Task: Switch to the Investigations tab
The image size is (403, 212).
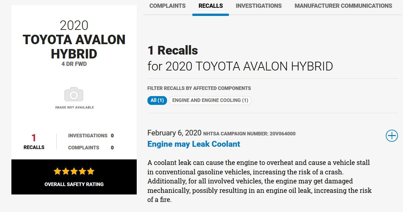Action: click(x=258, y=6)
